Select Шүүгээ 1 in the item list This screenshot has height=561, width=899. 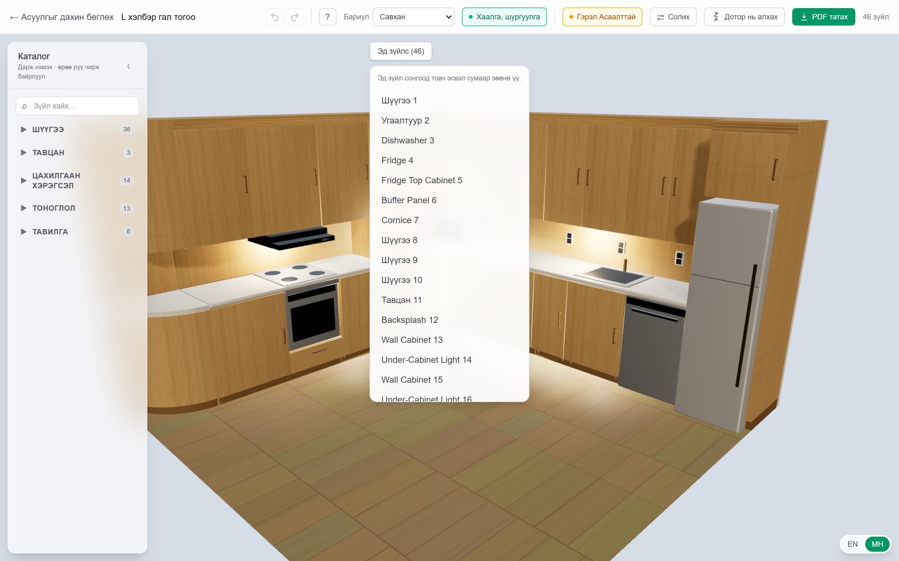pos(449,101)
